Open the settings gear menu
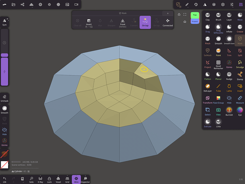The image size is (245, 184). (223, 4)
